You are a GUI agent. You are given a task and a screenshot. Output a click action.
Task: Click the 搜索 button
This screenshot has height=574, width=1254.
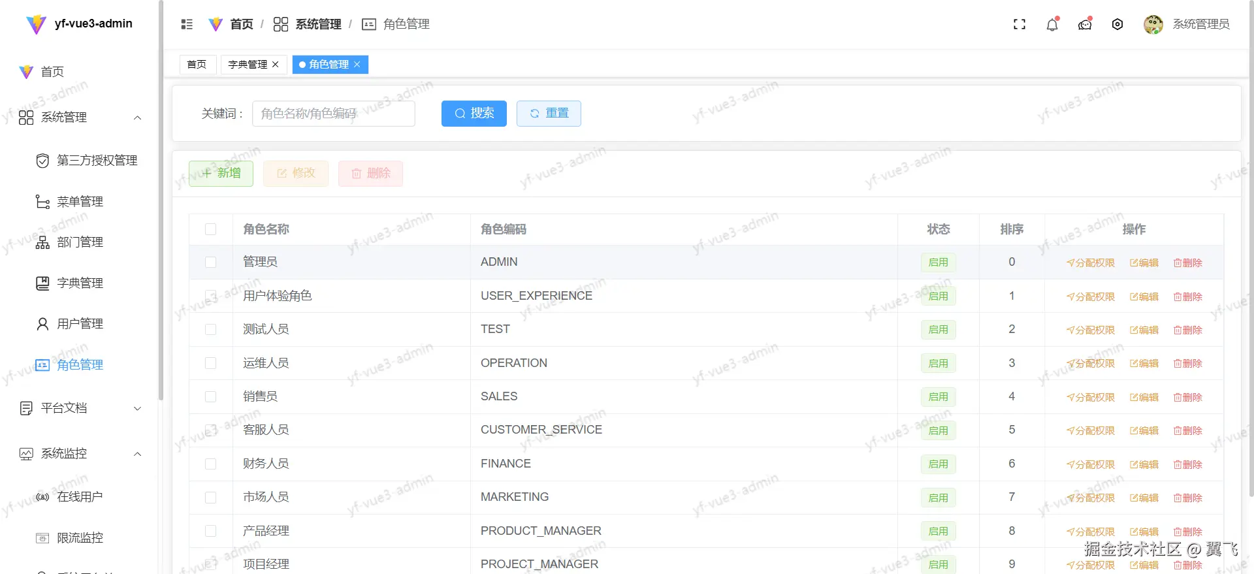pyautogui.click(x=474, y=114)
